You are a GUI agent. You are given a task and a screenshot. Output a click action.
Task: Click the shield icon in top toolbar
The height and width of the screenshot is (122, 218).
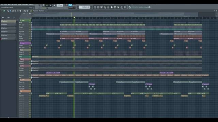point(125,7)
